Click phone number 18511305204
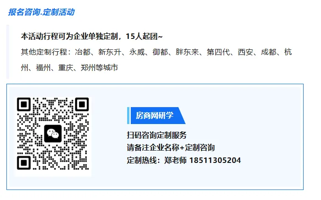This screenshot has height=200, width=321. pos(215,160)
